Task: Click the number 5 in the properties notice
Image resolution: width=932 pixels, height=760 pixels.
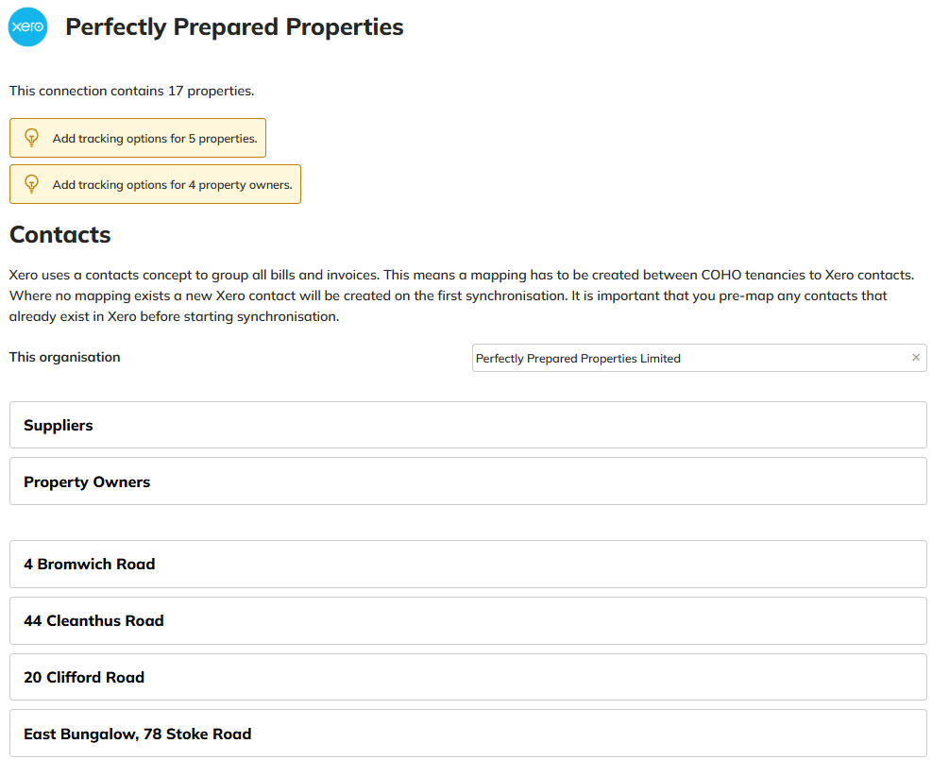Action: click(x=192, y=139)
